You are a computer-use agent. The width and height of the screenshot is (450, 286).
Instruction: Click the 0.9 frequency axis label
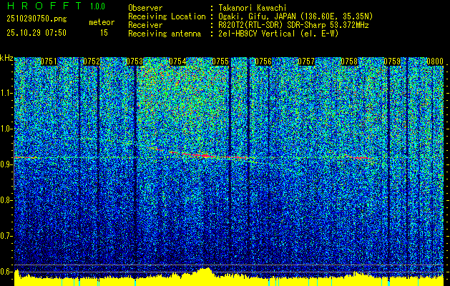[6, 164]
